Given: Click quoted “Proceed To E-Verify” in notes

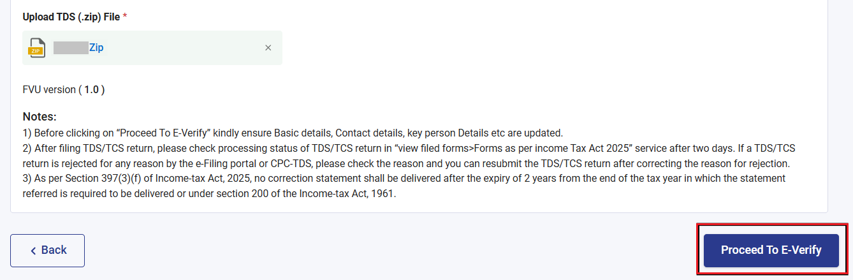Looking at the screenshot, I should click(x=162, y=133).
